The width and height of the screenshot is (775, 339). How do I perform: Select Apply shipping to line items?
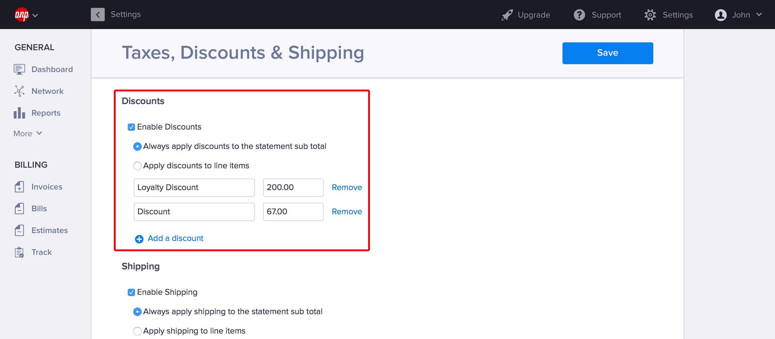[x=137, y=331]
